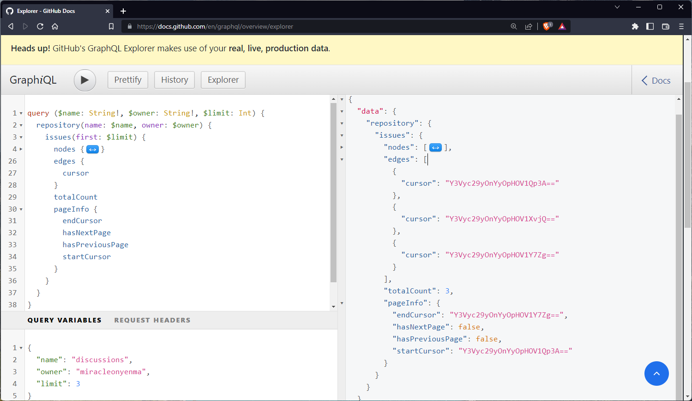This screenshot has height=401, width=692.
Task: Click the cursor value ending XvjQ==
Action: click(502, 219)
